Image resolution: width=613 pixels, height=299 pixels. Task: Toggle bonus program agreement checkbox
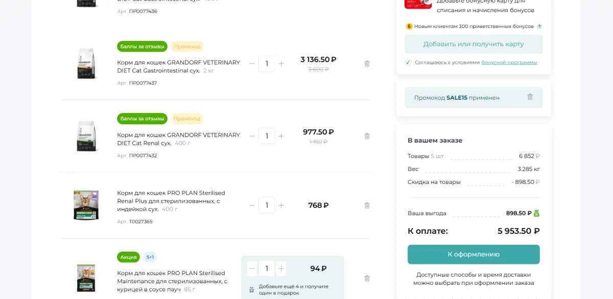(408, 62)
